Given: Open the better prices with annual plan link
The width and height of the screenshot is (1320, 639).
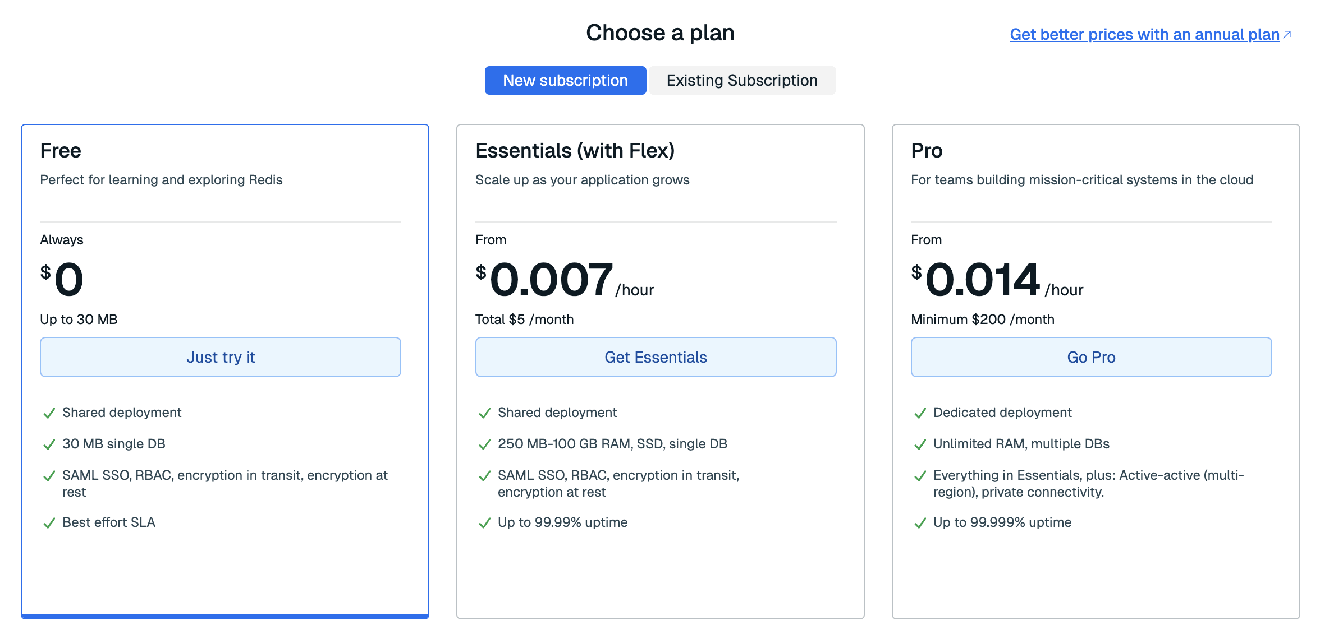Looking at the screenshot, I should tap(1144, 35).
